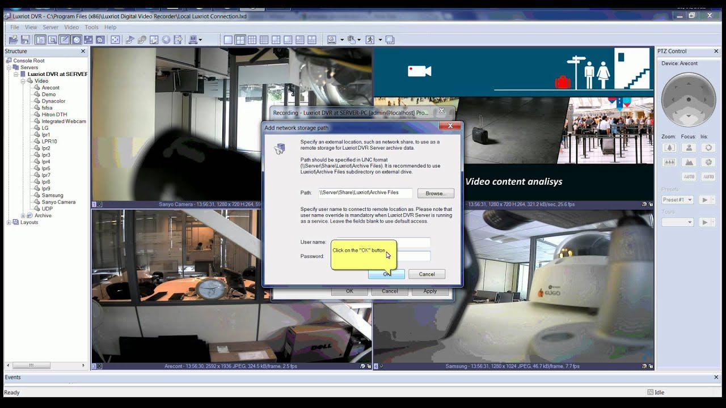Screen dimensions: 726x408
Task: Open the Preset #1 dropdown
Action: [690, 200]
